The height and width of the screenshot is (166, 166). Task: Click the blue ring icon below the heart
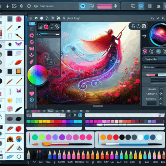pyautogui.click(x=32, y=100)
